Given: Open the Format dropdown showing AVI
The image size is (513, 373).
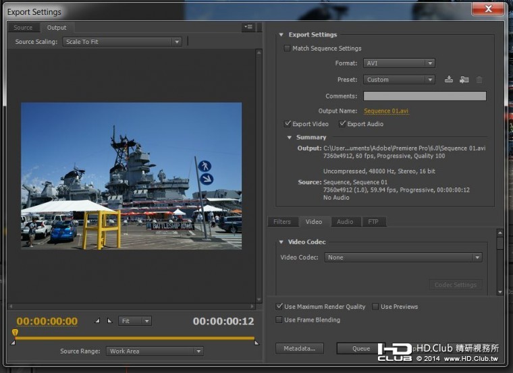Looking at the screenshot, I should pos(398,63).
